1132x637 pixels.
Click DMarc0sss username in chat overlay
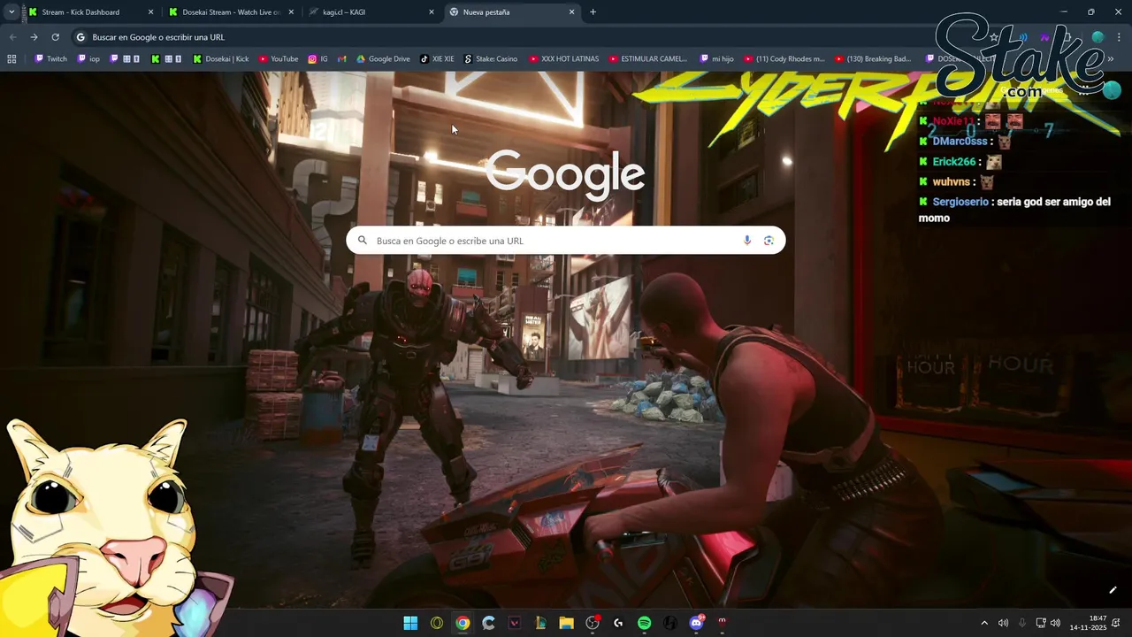click(960, 142)
